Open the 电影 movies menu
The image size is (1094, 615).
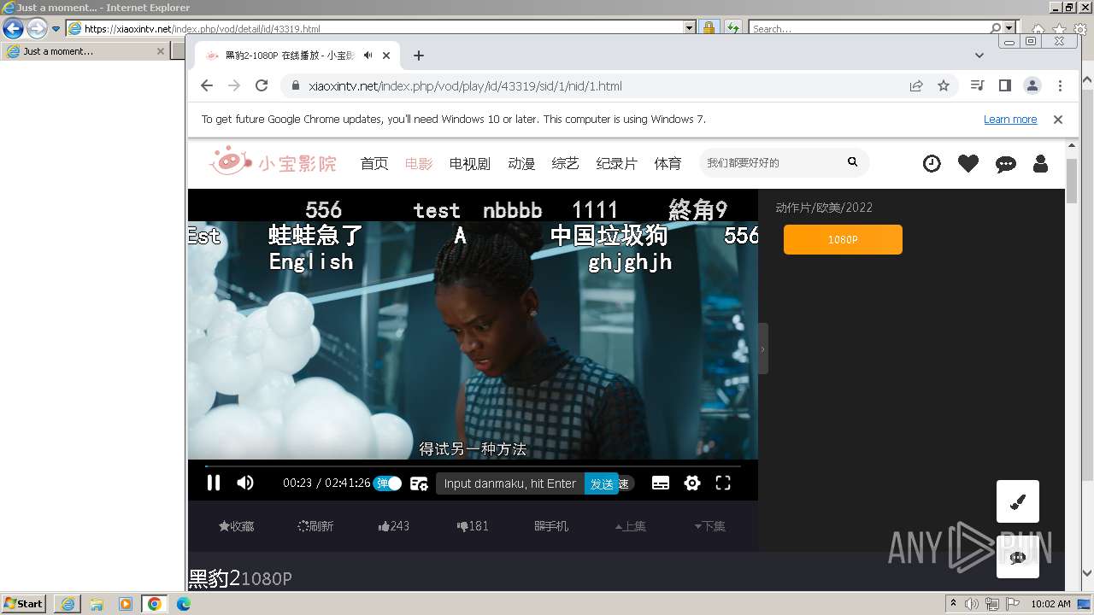(419, 163)
